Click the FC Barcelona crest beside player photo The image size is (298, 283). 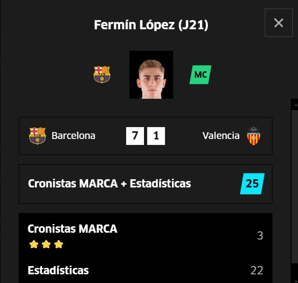point(101,75)
